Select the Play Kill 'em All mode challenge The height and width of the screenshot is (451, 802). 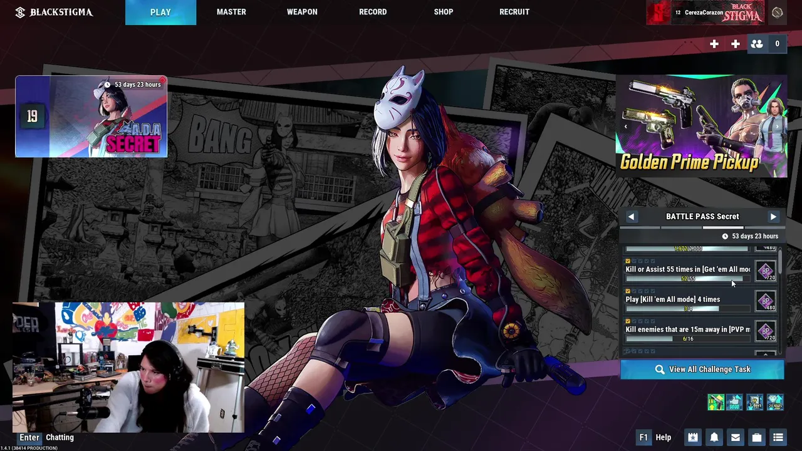point(672,299)
